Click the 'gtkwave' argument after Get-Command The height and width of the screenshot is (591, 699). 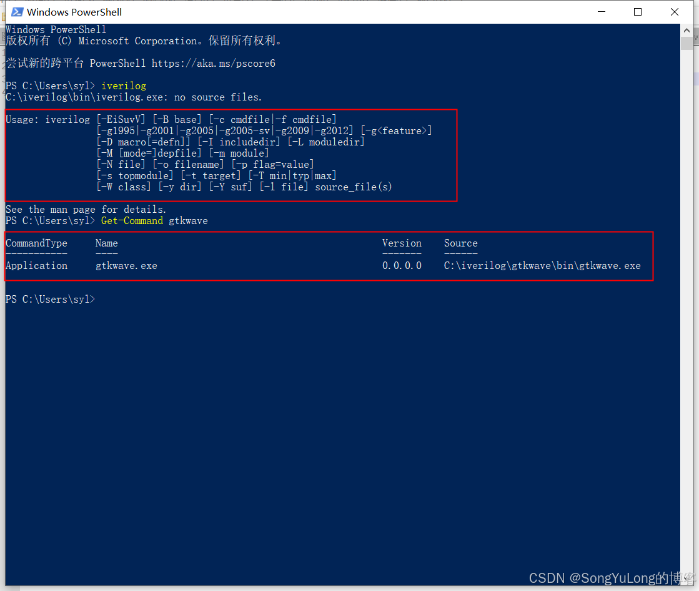coord(188,221)
